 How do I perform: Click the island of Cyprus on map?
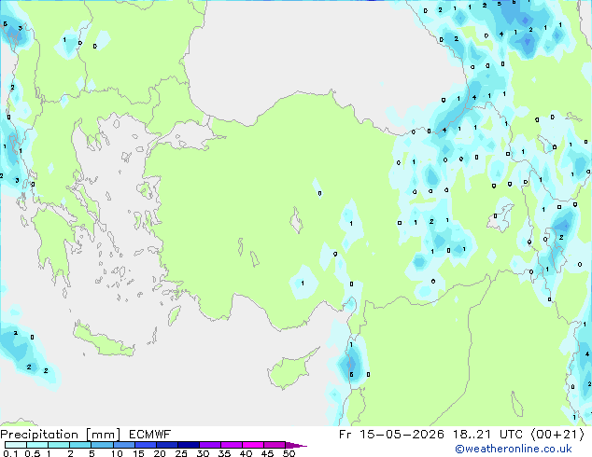point(290,369)
